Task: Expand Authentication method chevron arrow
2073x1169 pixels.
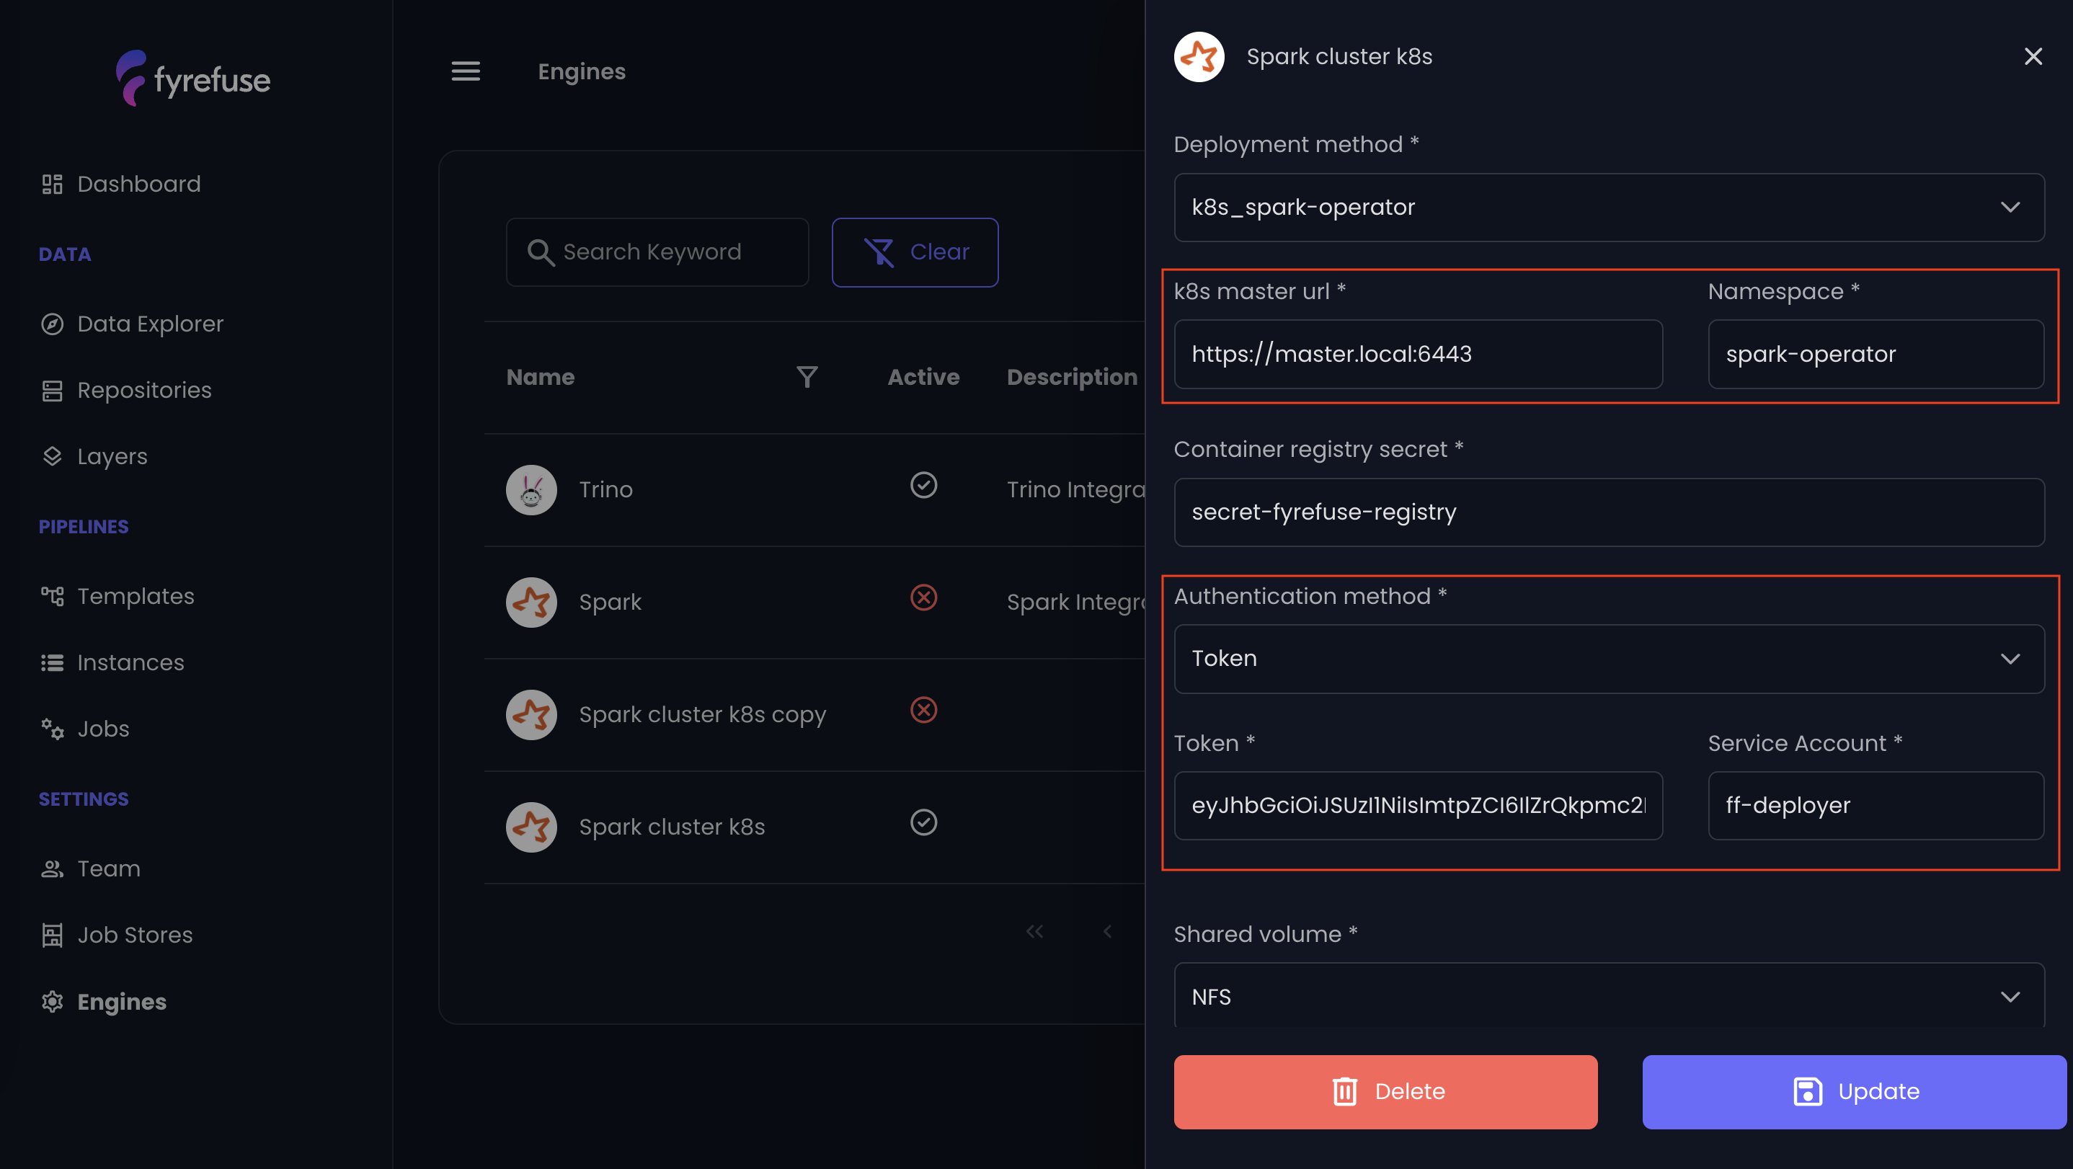Action: coord(2010,659)
